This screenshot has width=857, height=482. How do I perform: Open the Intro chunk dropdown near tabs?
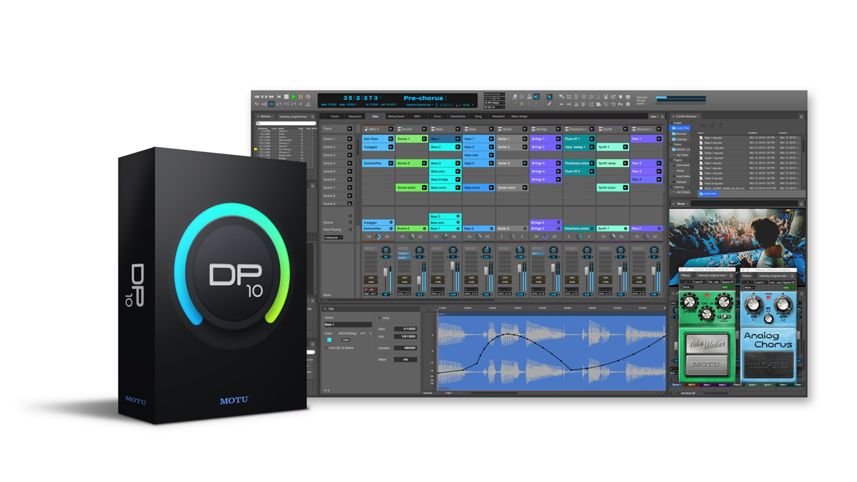[x=654, y=116]
